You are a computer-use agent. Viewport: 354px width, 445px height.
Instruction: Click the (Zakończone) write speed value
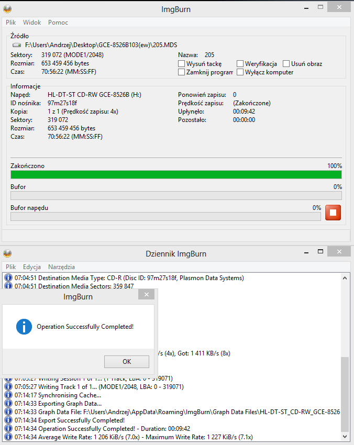click(x=252, y=103)
